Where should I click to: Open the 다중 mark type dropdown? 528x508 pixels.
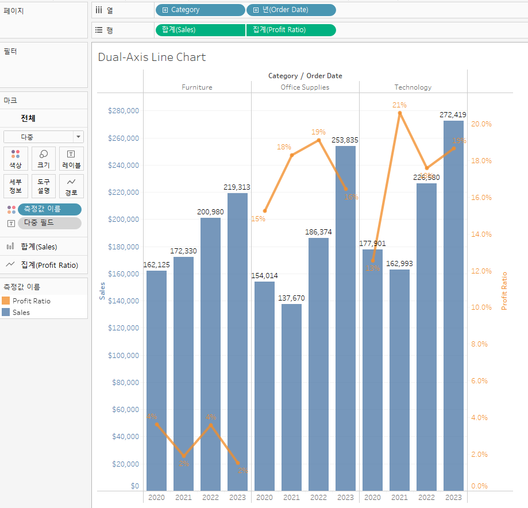tap(44, 137)
